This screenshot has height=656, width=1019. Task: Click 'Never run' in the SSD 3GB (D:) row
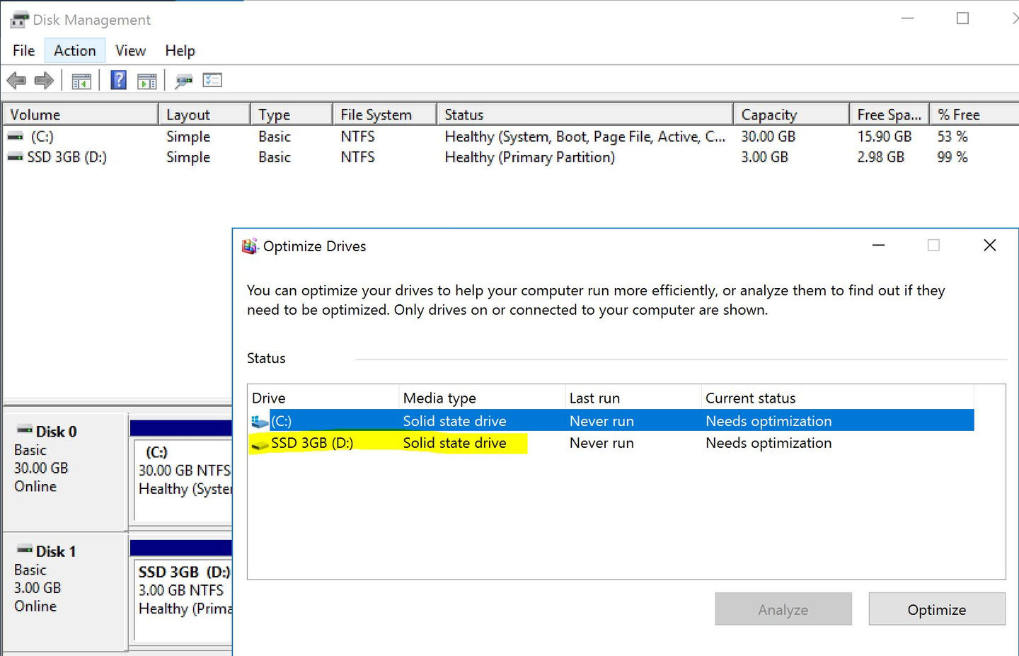point(601,444)
